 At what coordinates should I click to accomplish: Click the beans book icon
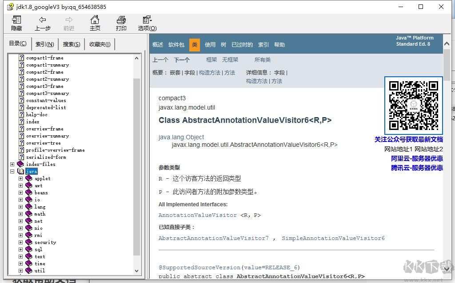(x=29, y=193)
